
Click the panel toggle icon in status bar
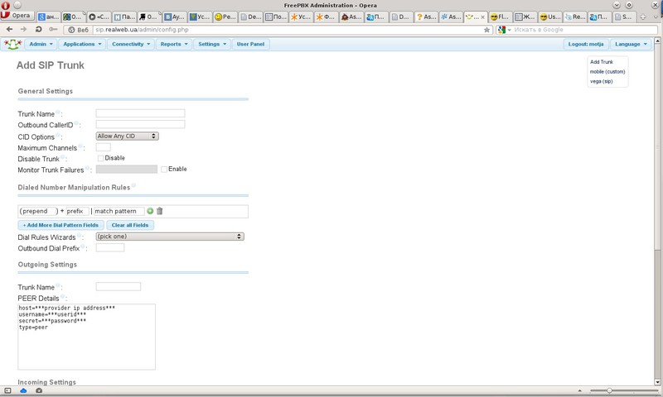8,390
